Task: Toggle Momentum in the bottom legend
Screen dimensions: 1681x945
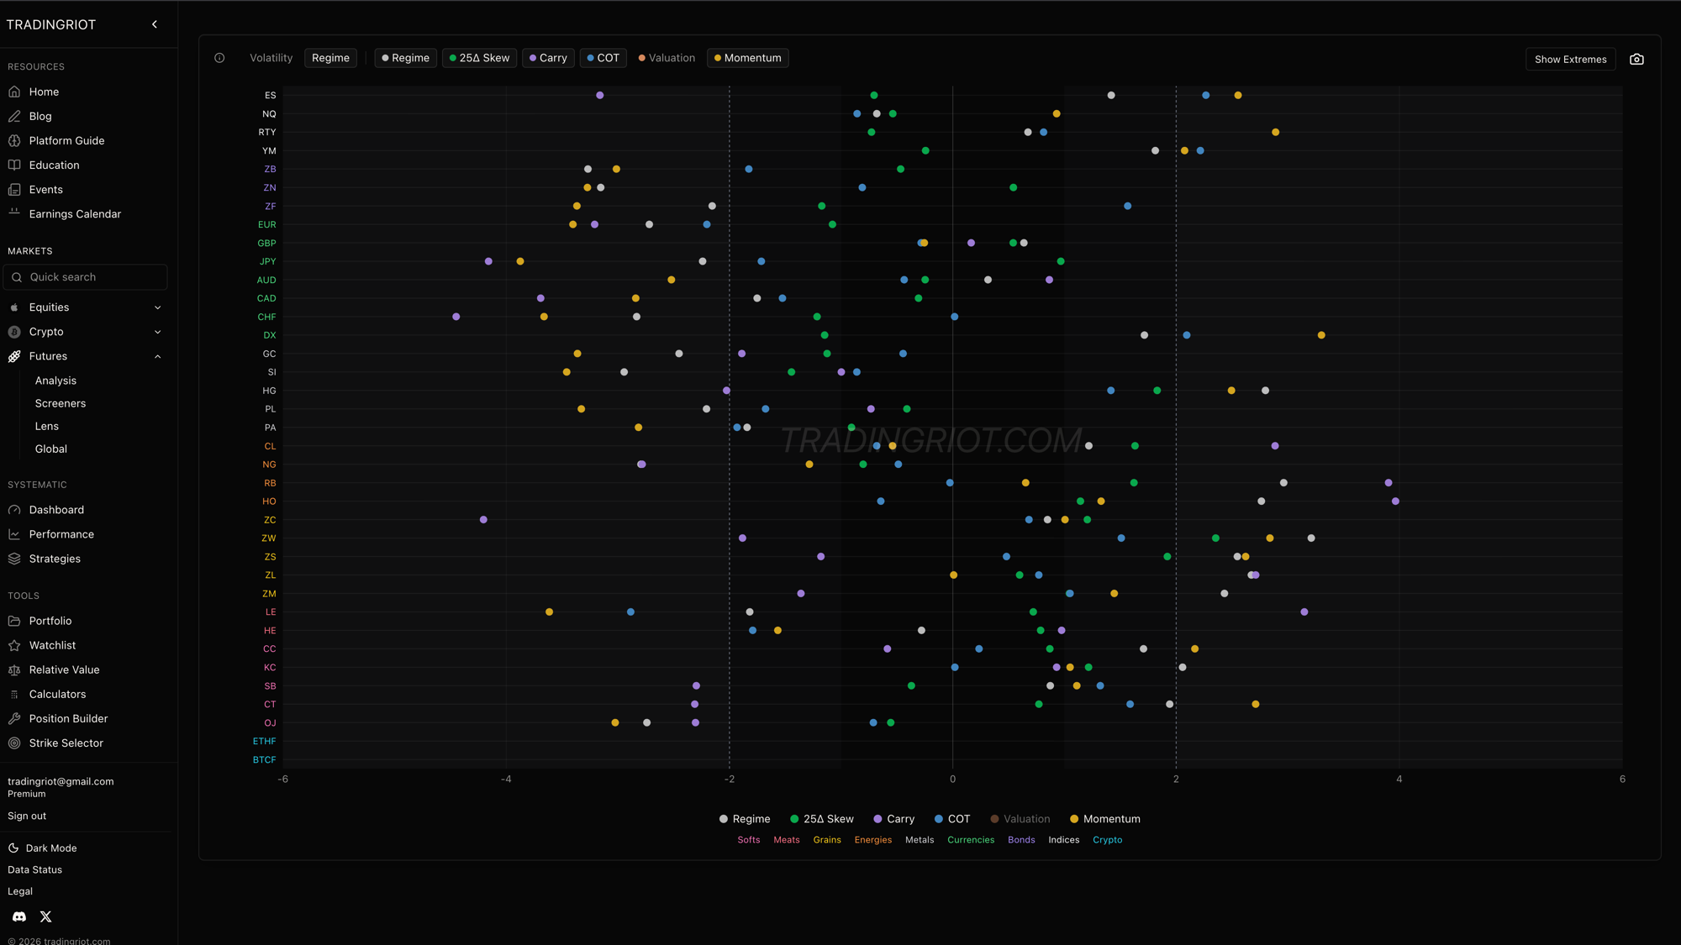Action: [1104, 819]
